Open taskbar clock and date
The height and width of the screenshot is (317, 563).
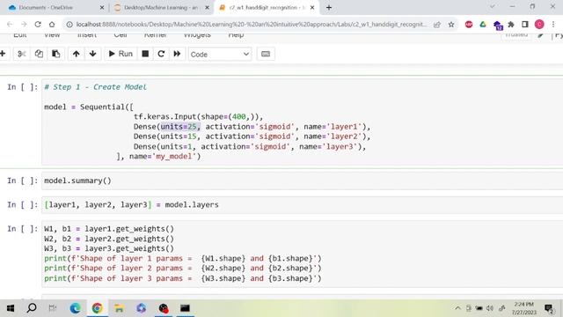523,308
